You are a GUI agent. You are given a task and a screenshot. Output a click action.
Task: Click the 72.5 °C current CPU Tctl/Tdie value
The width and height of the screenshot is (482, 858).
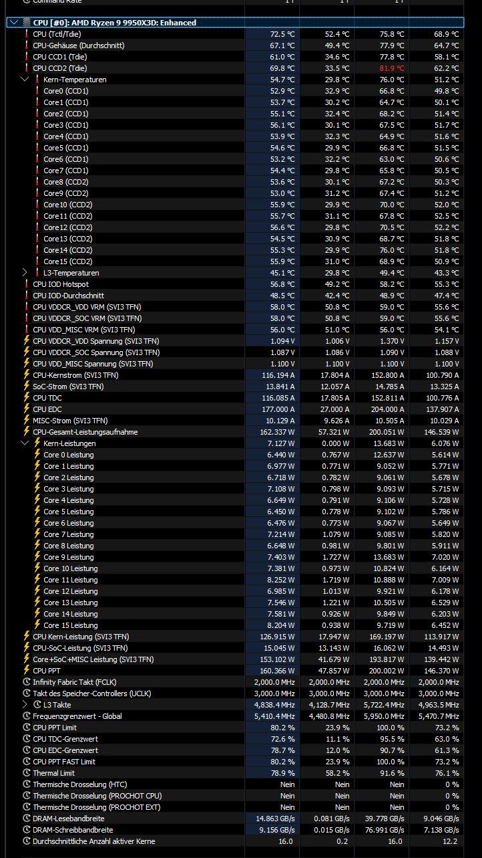coord(282,34)
